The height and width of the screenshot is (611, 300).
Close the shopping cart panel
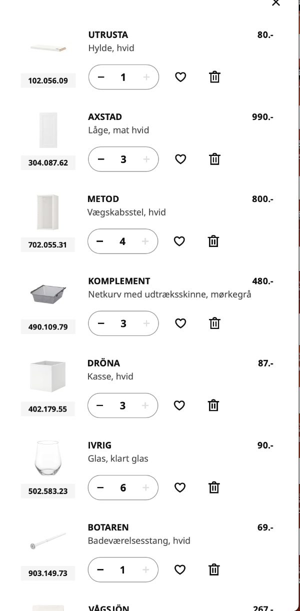[275, 3]
